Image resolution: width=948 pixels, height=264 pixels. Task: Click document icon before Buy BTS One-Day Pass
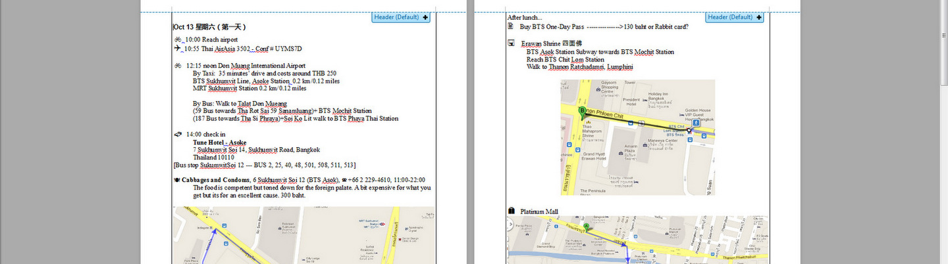pyautogui.click(x=511, y=26)
